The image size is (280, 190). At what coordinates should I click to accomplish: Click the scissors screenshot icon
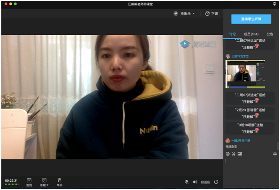[234, 154]
